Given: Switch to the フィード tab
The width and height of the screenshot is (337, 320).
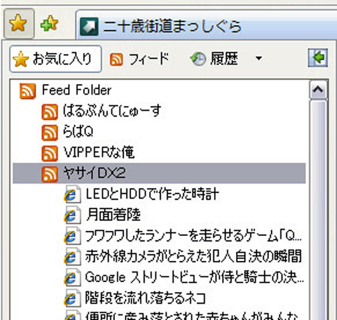Looking at the screenshot, I should click(139, 59).
